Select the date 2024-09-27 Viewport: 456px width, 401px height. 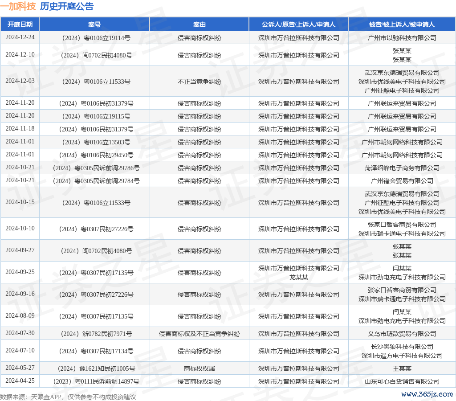pyautogui.click(x=20, y=250)
